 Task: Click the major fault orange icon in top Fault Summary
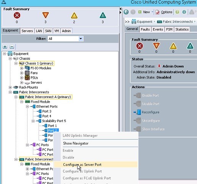click(x=45, y=15)
